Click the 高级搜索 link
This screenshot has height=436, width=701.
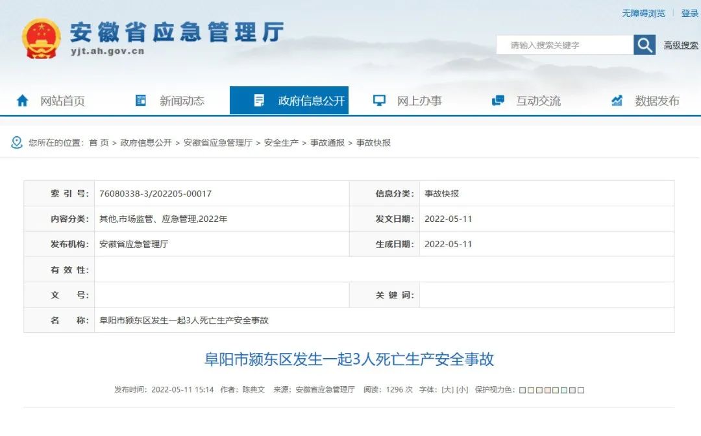(681, 45)
